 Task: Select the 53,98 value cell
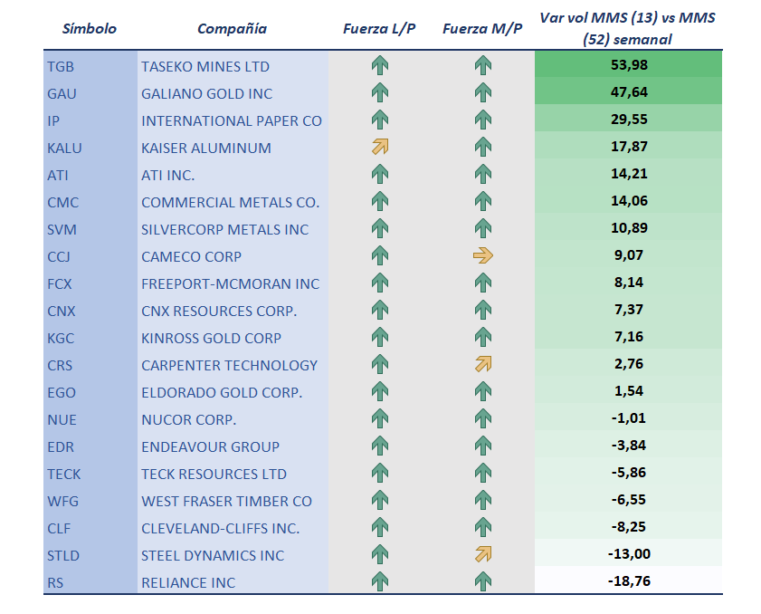point(629,64)
